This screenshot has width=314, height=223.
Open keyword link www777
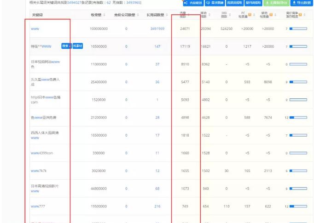[38, 206]
